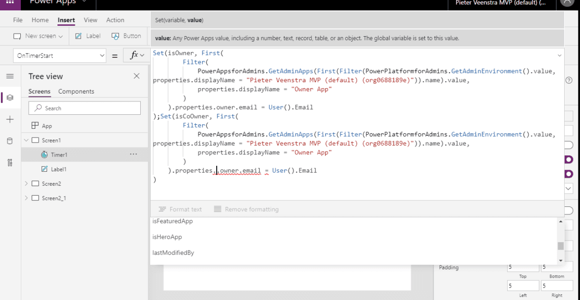Choose lastModifiedBy suggestion

173,252
